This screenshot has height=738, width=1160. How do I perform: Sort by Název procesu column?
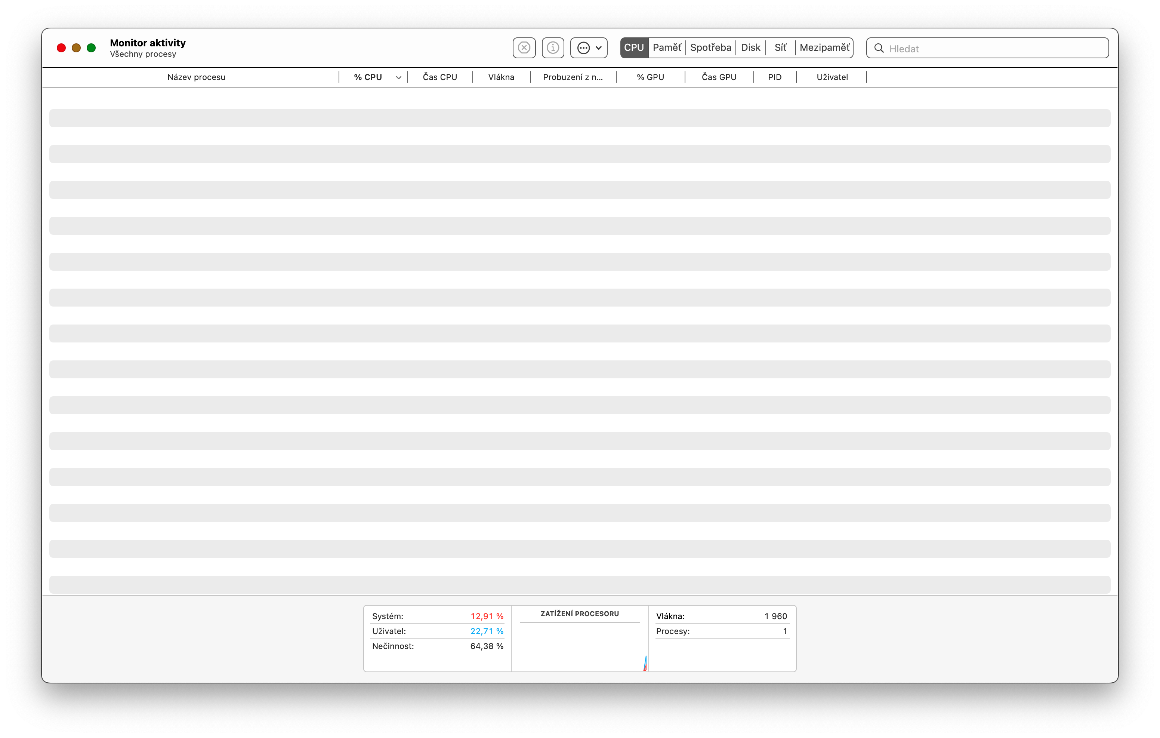(196, 77)
